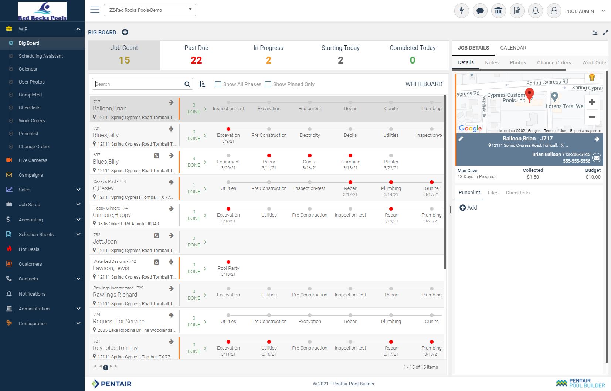The height and width of the screenshot is (391, 611).
Task: Open Campaigns in sidebar
Action: [31, 175]
